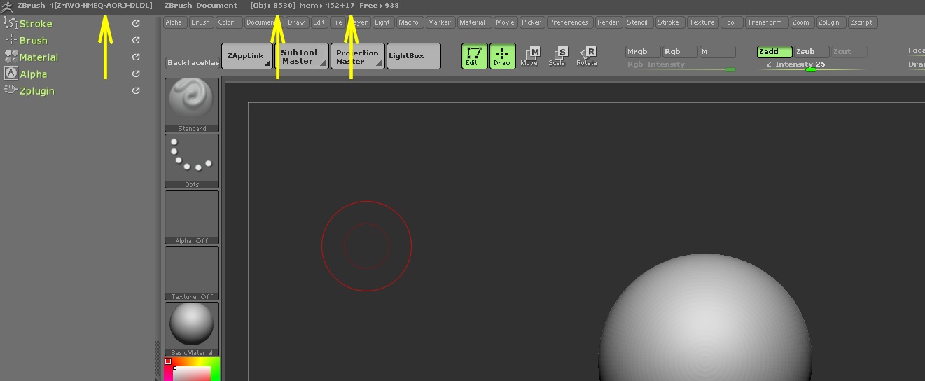925x381 pixels.
Task: Remove Material palette using its circular arrow icon
Action: click(x=136, y=57)
